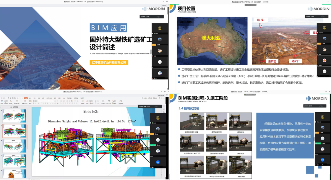331x180 pixels.
Task: Expand participant list chevron beside Module2 slide
Action: [158, 167]
